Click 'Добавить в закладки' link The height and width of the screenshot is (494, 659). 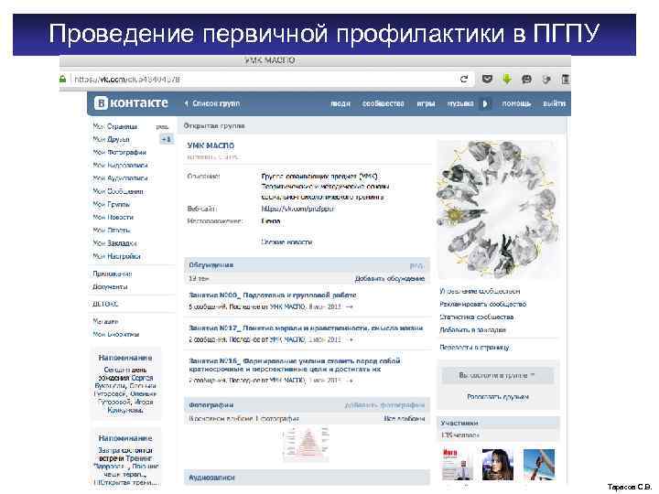pyautogui.click(x=473, y=330)
